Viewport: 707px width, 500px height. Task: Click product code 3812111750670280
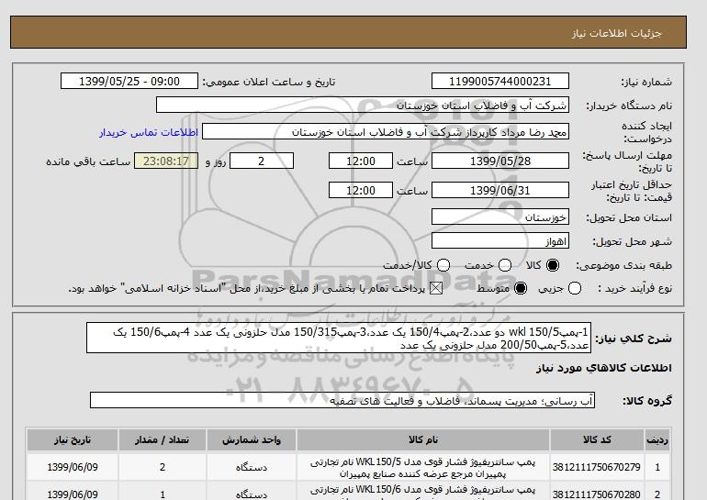[x=597, y=494]
